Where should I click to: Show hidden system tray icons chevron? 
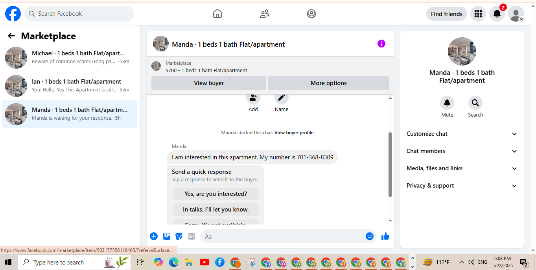coord(461,262)
